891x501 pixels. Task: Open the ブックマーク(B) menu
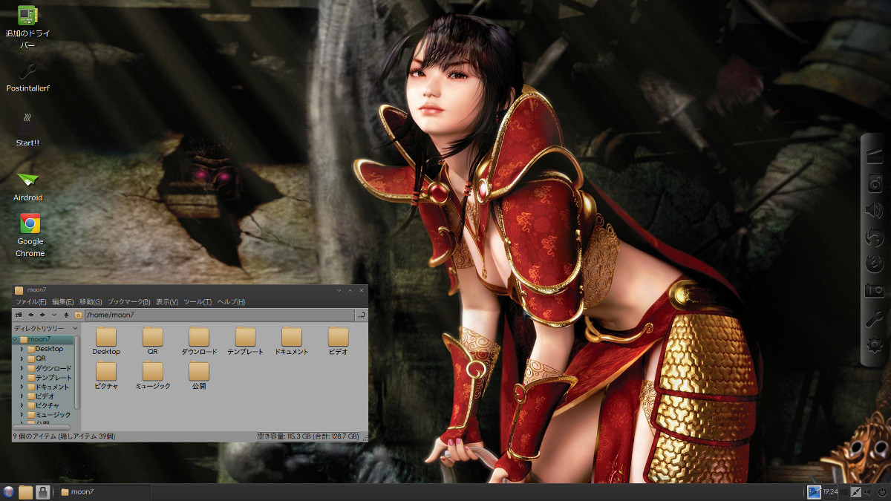[x=128, y=302]
